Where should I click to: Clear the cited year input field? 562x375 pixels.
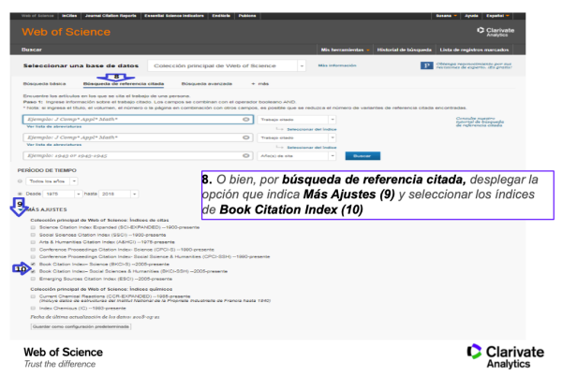coord(245,155)
